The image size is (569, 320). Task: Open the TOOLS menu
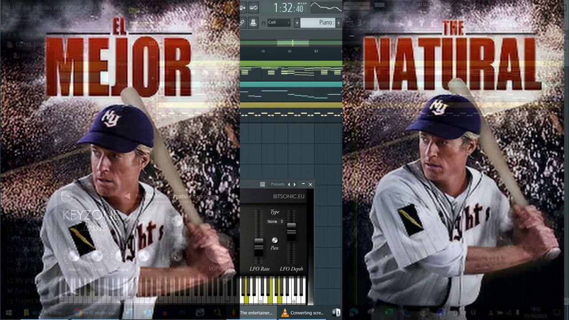(91, 8)
